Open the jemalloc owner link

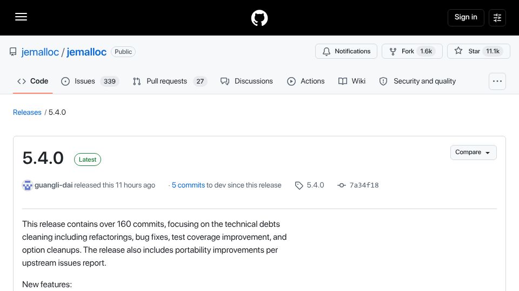(x=40, y=52)
